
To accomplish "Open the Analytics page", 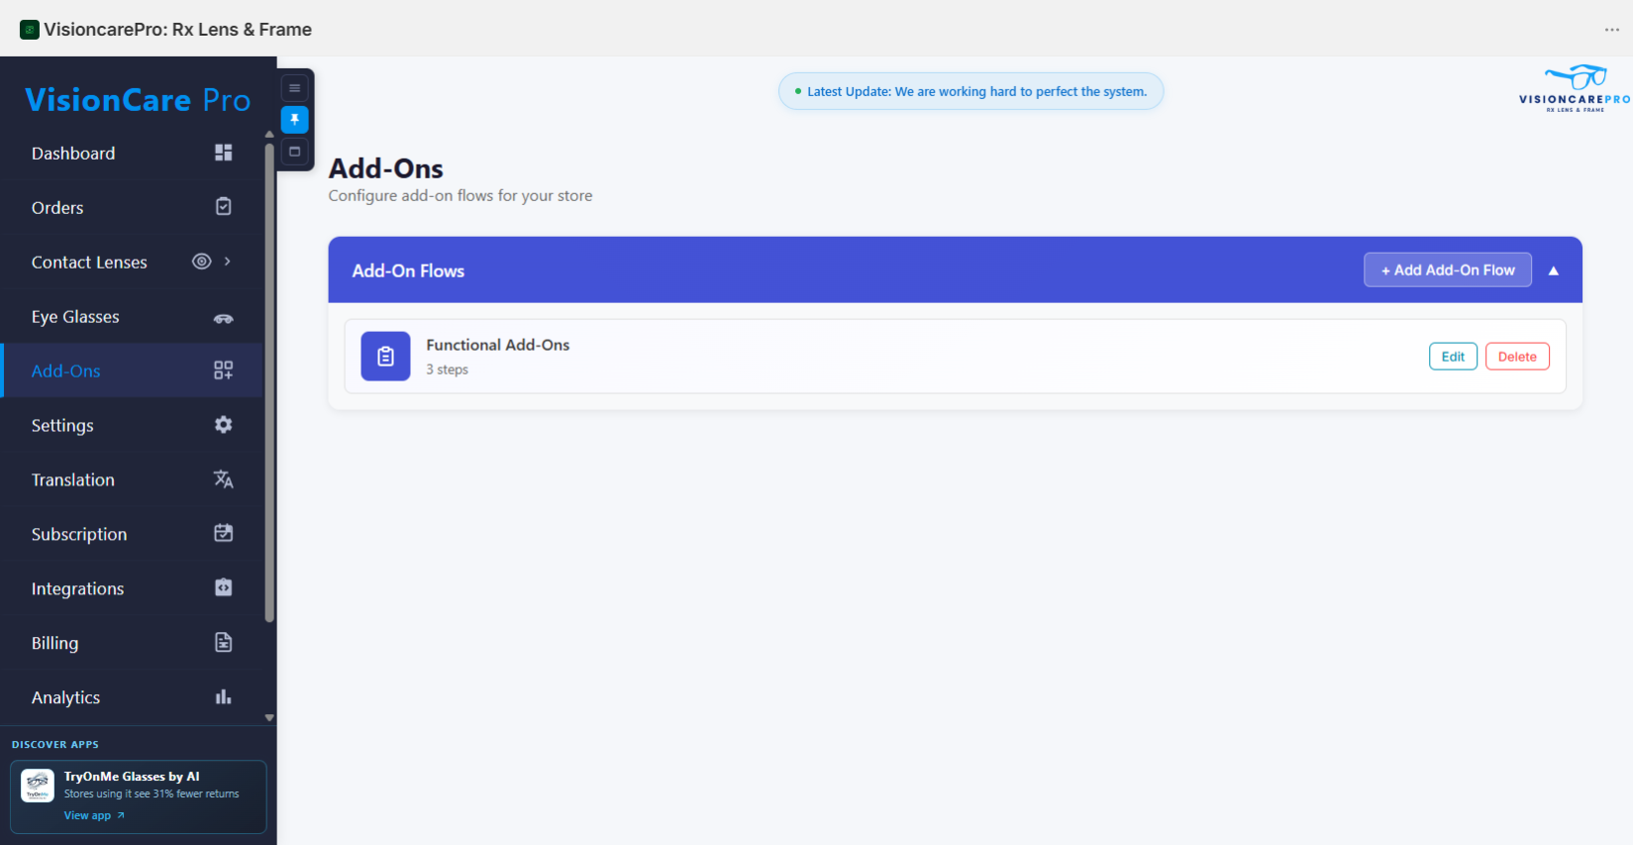I will 133,697.
